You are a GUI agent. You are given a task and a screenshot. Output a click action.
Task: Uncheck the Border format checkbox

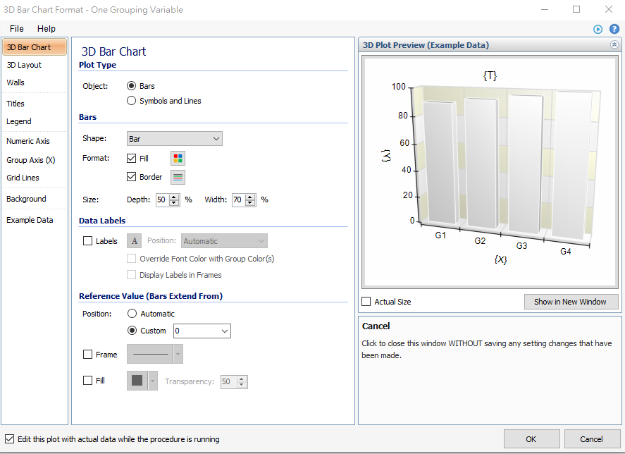[x=132, y=177]
